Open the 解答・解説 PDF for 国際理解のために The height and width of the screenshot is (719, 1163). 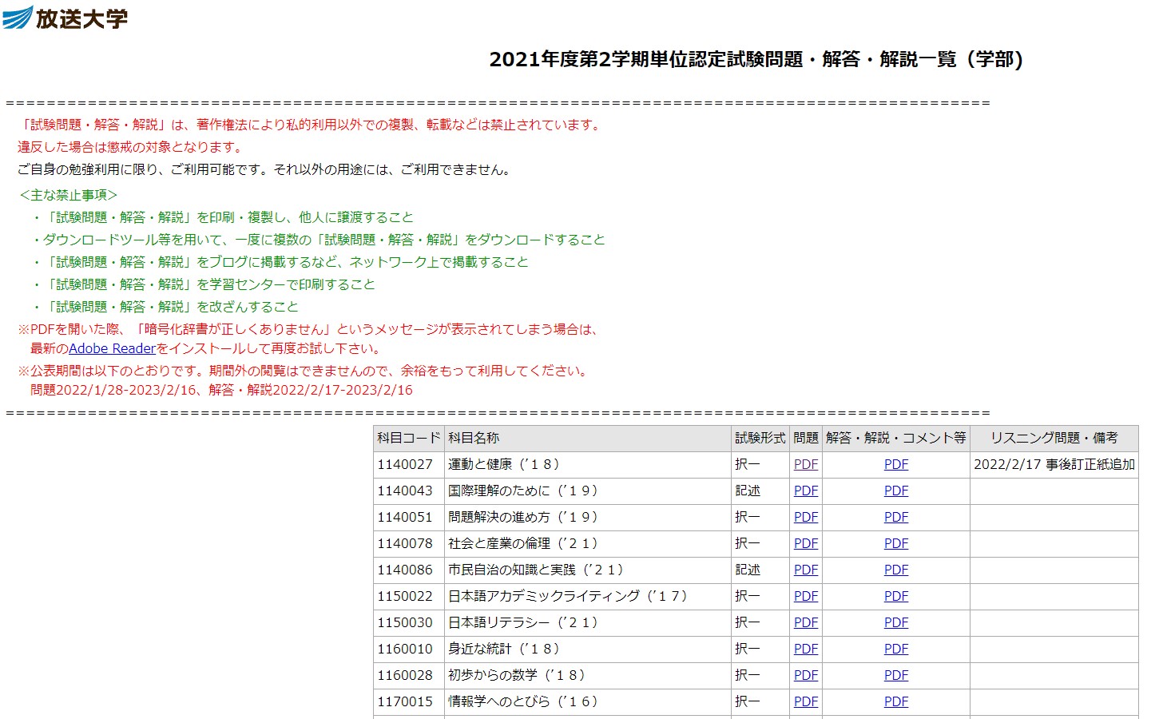click(895, 491)
